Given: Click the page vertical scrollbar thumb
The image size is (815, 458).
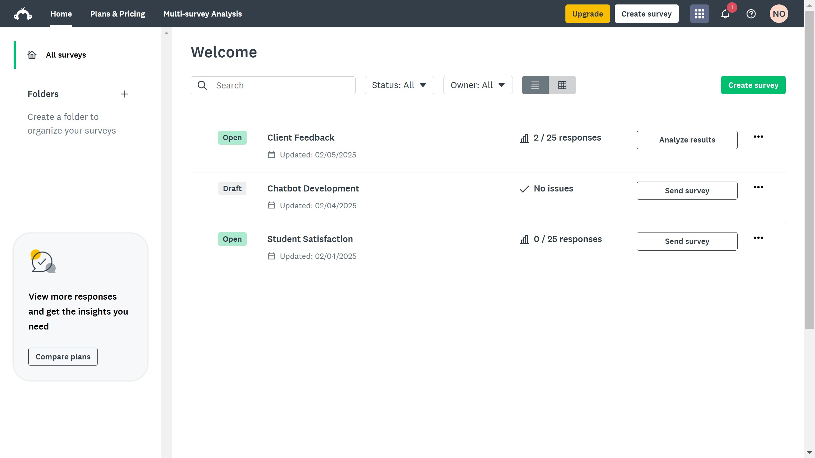Looking at the screenshot, I should 809,170.
